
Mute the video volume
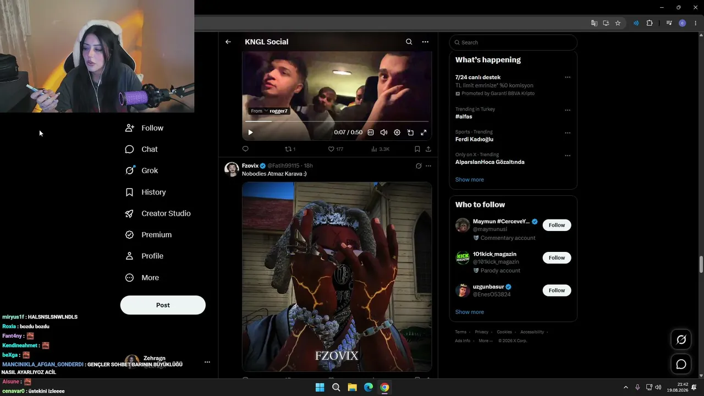click(384, 133)
